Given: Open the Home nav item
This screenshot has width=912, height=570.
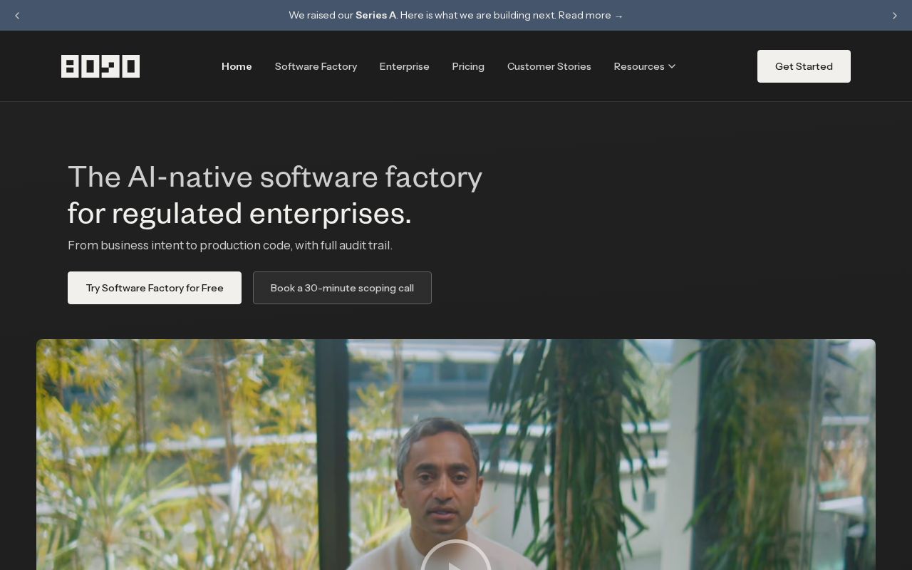Looking at the screenshot, I should (x=237, y=66).
